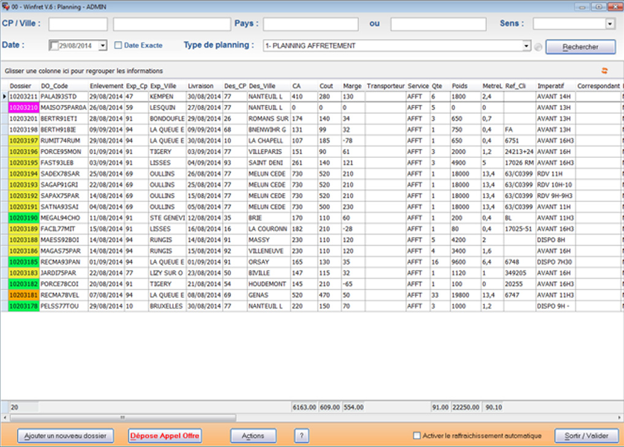Click the Poids total 22250.00 in footer
624x447 pixels.
465,407
